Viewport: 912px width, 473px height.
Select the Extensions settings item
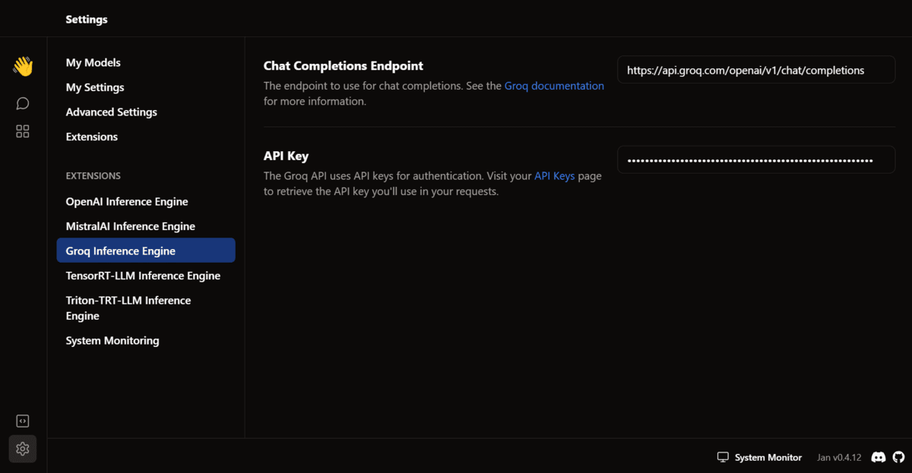coord(92,137)
